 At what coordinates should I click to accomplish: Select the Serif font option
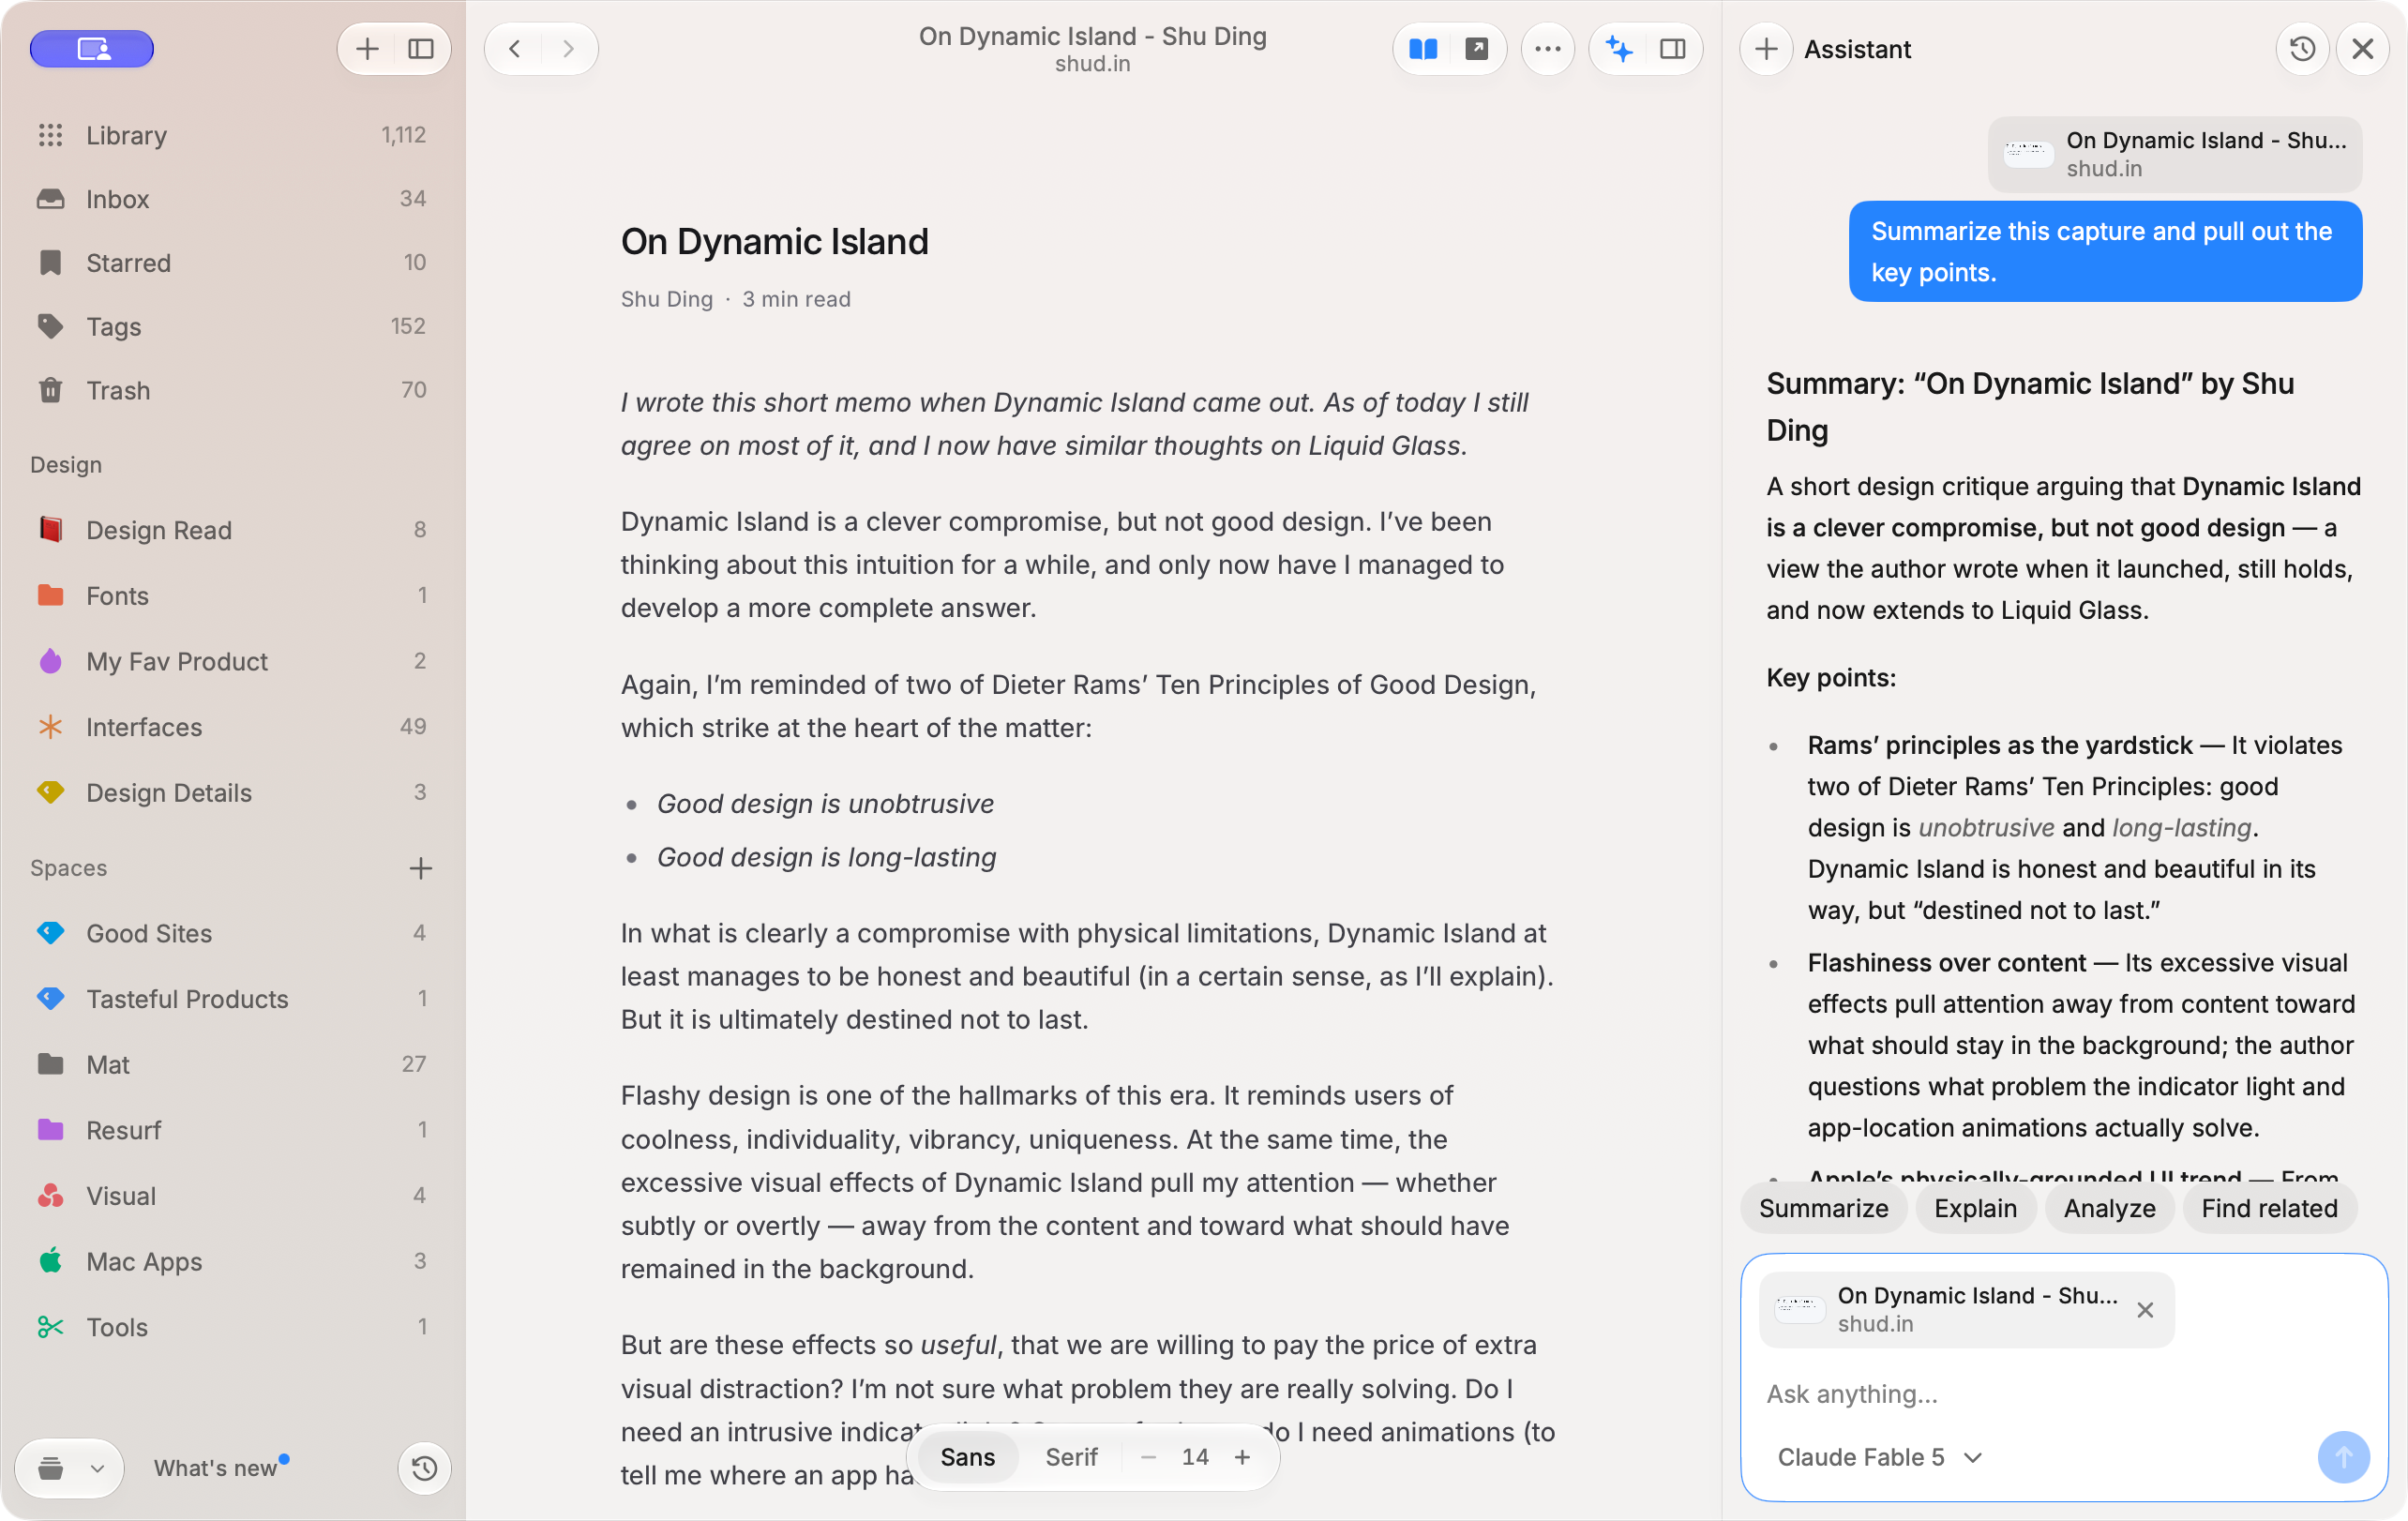tap(1071, 1457)
